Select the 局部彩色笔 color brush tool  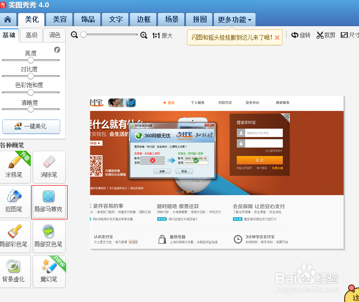(14, 237)
